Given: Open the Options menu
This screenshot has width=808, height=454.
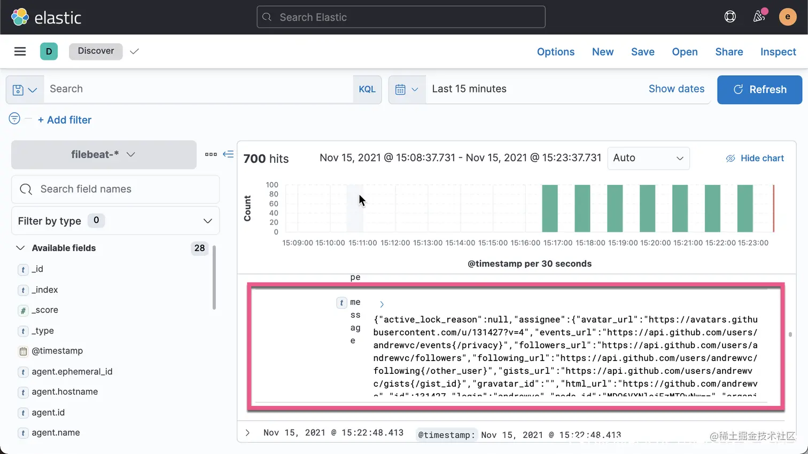Looking at the screenshot, I should tap(556, 52).
